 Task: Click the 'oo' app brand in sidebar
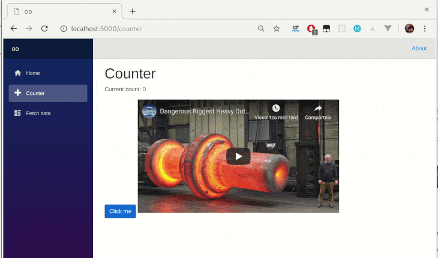point(15,49)
